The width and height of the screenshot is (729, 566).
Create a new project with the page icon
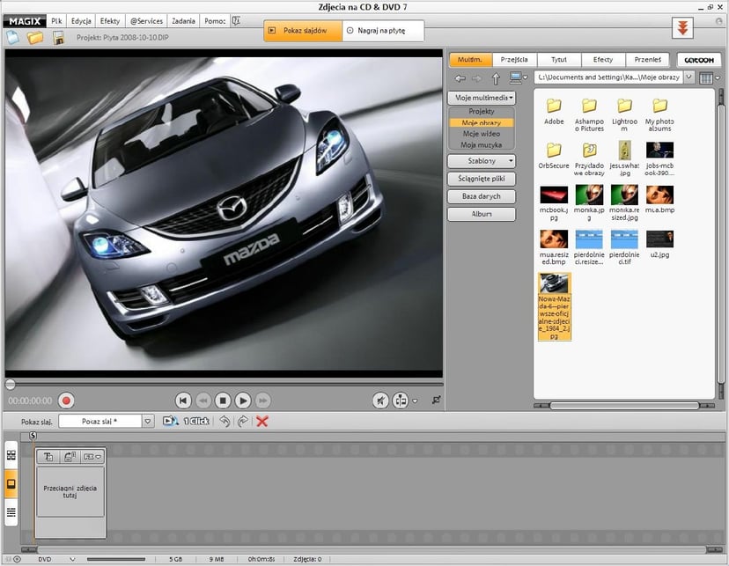12,37
